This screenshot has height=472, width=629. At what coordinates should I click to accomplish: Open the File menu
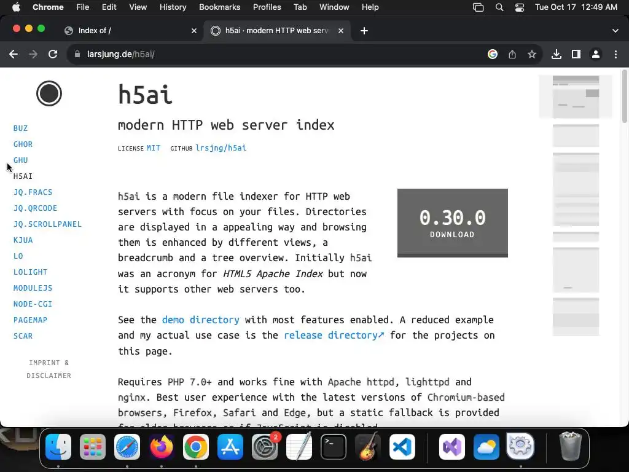pyautogui.click(x=83, y=7)
